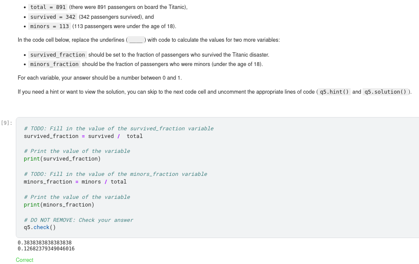Click the 0.3838383838383838 output value
The height and width of the screenshot is (264, 419).
44,243
